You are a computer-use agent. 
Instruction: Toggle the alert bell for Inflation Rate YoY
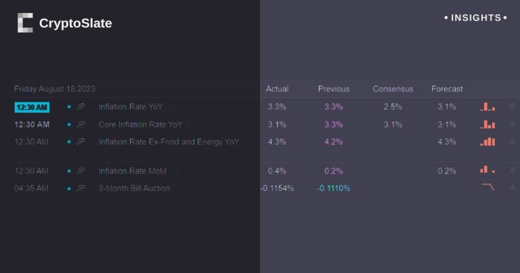[513, 106]
